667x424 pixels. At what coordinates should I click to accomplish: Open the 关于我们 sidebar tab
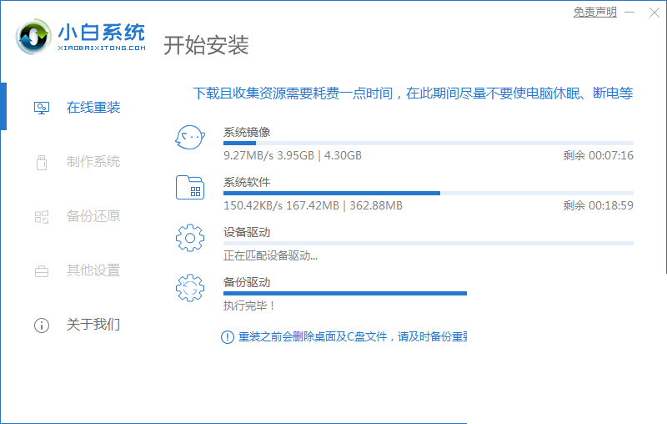[93, 325]
